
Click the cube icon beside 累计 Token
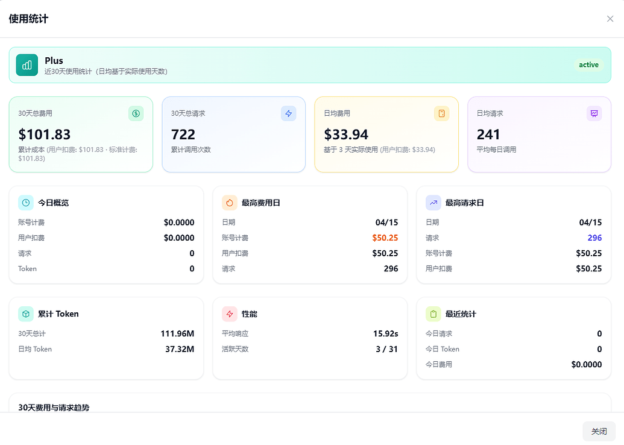(26, 314)
